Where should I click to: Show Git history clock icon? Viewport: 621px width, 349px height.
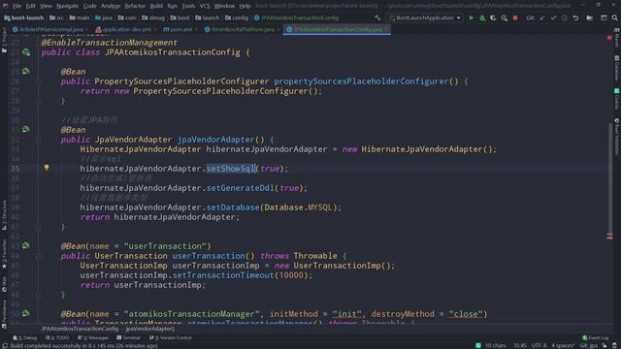coord(565,17)
